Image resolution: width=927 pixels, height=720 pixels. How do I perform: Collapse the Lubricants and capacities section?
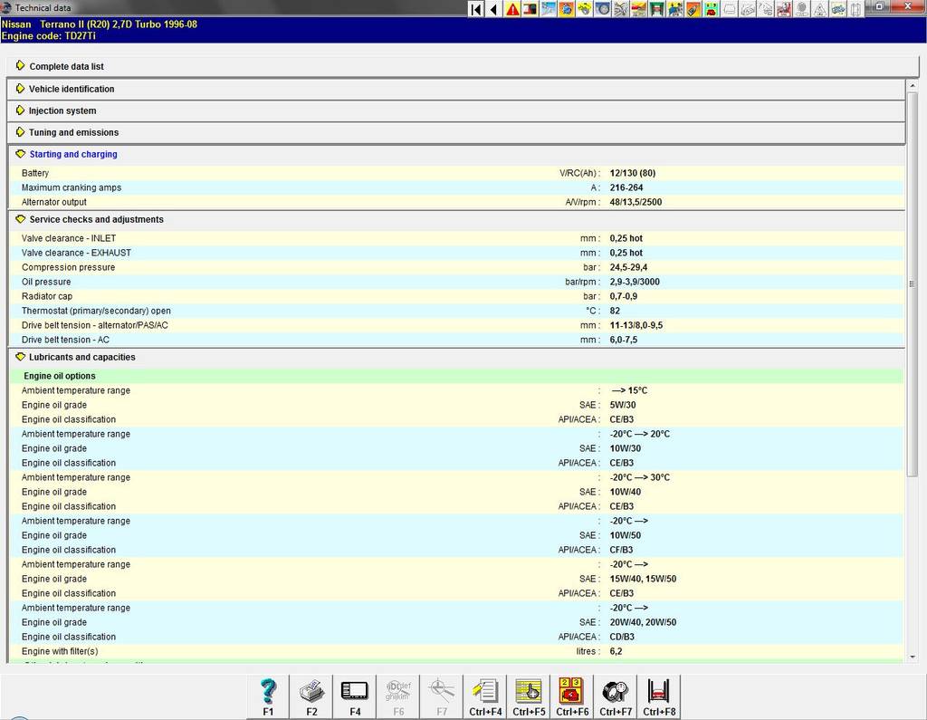(456, 358)
